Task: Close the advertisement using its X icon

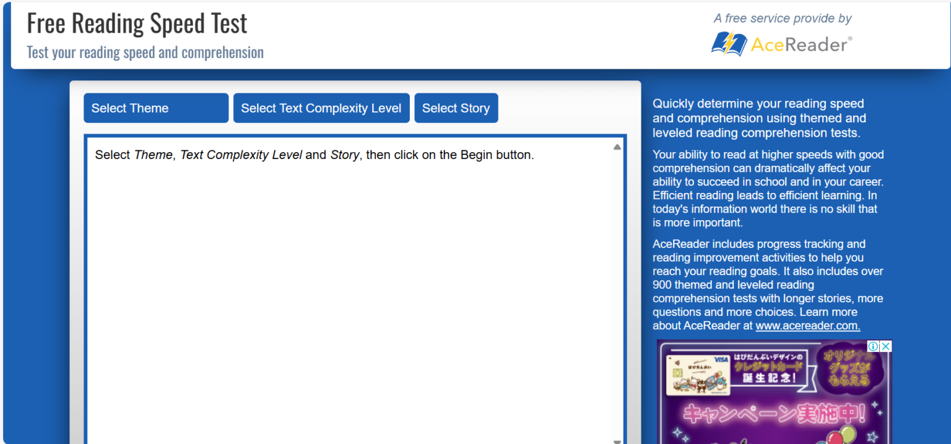Action: click(886, 347)
